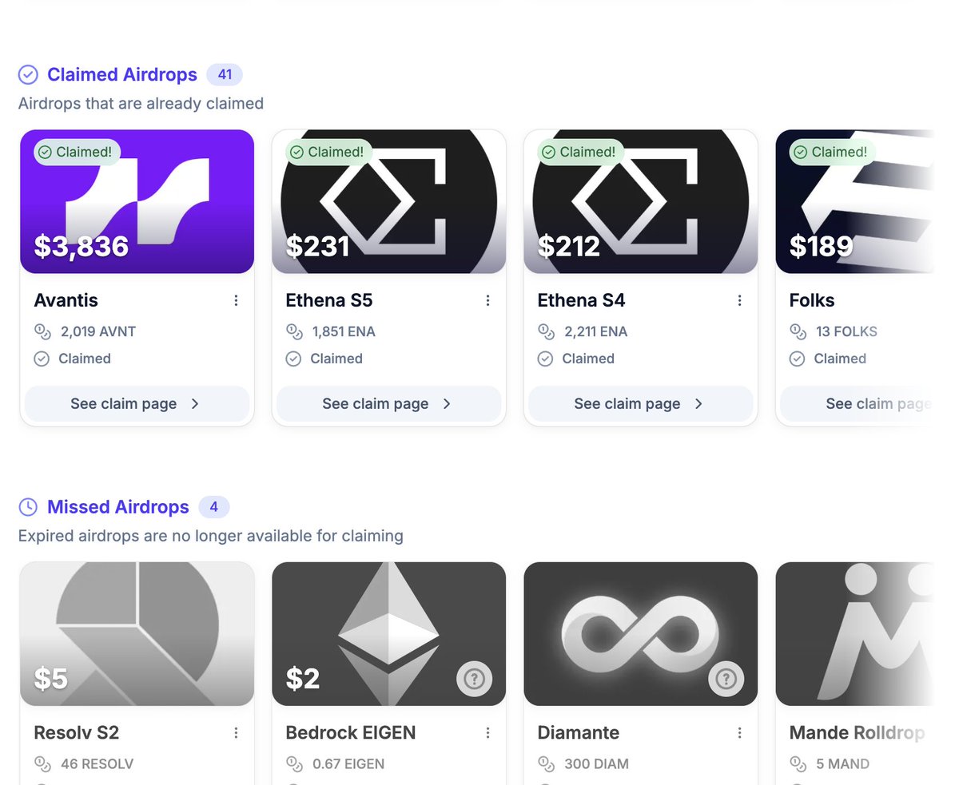This screenshot has width=959, height=785.
Task: Click the Missed Airdrops heading
Action: pyautogui.click(x=118, y=507)
